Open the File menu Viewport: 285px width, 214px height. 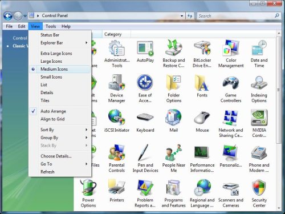(9, 26)
